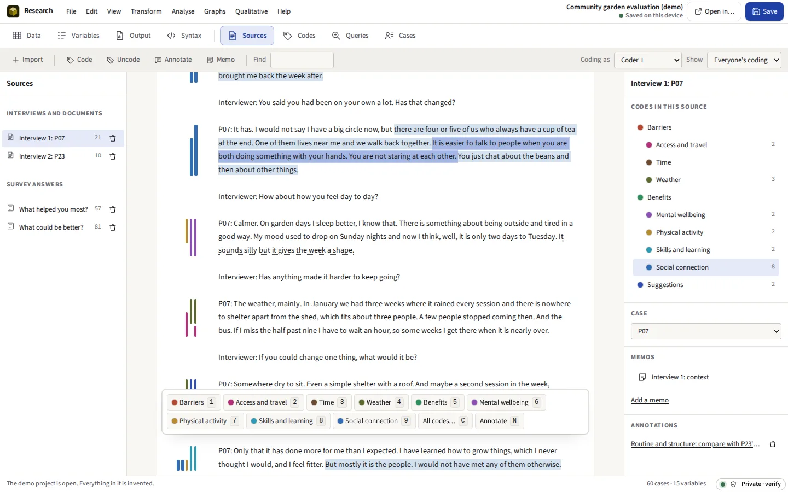Open the Interview 1: context memo
The image size is (788, 492).
[x=680, y=377]
